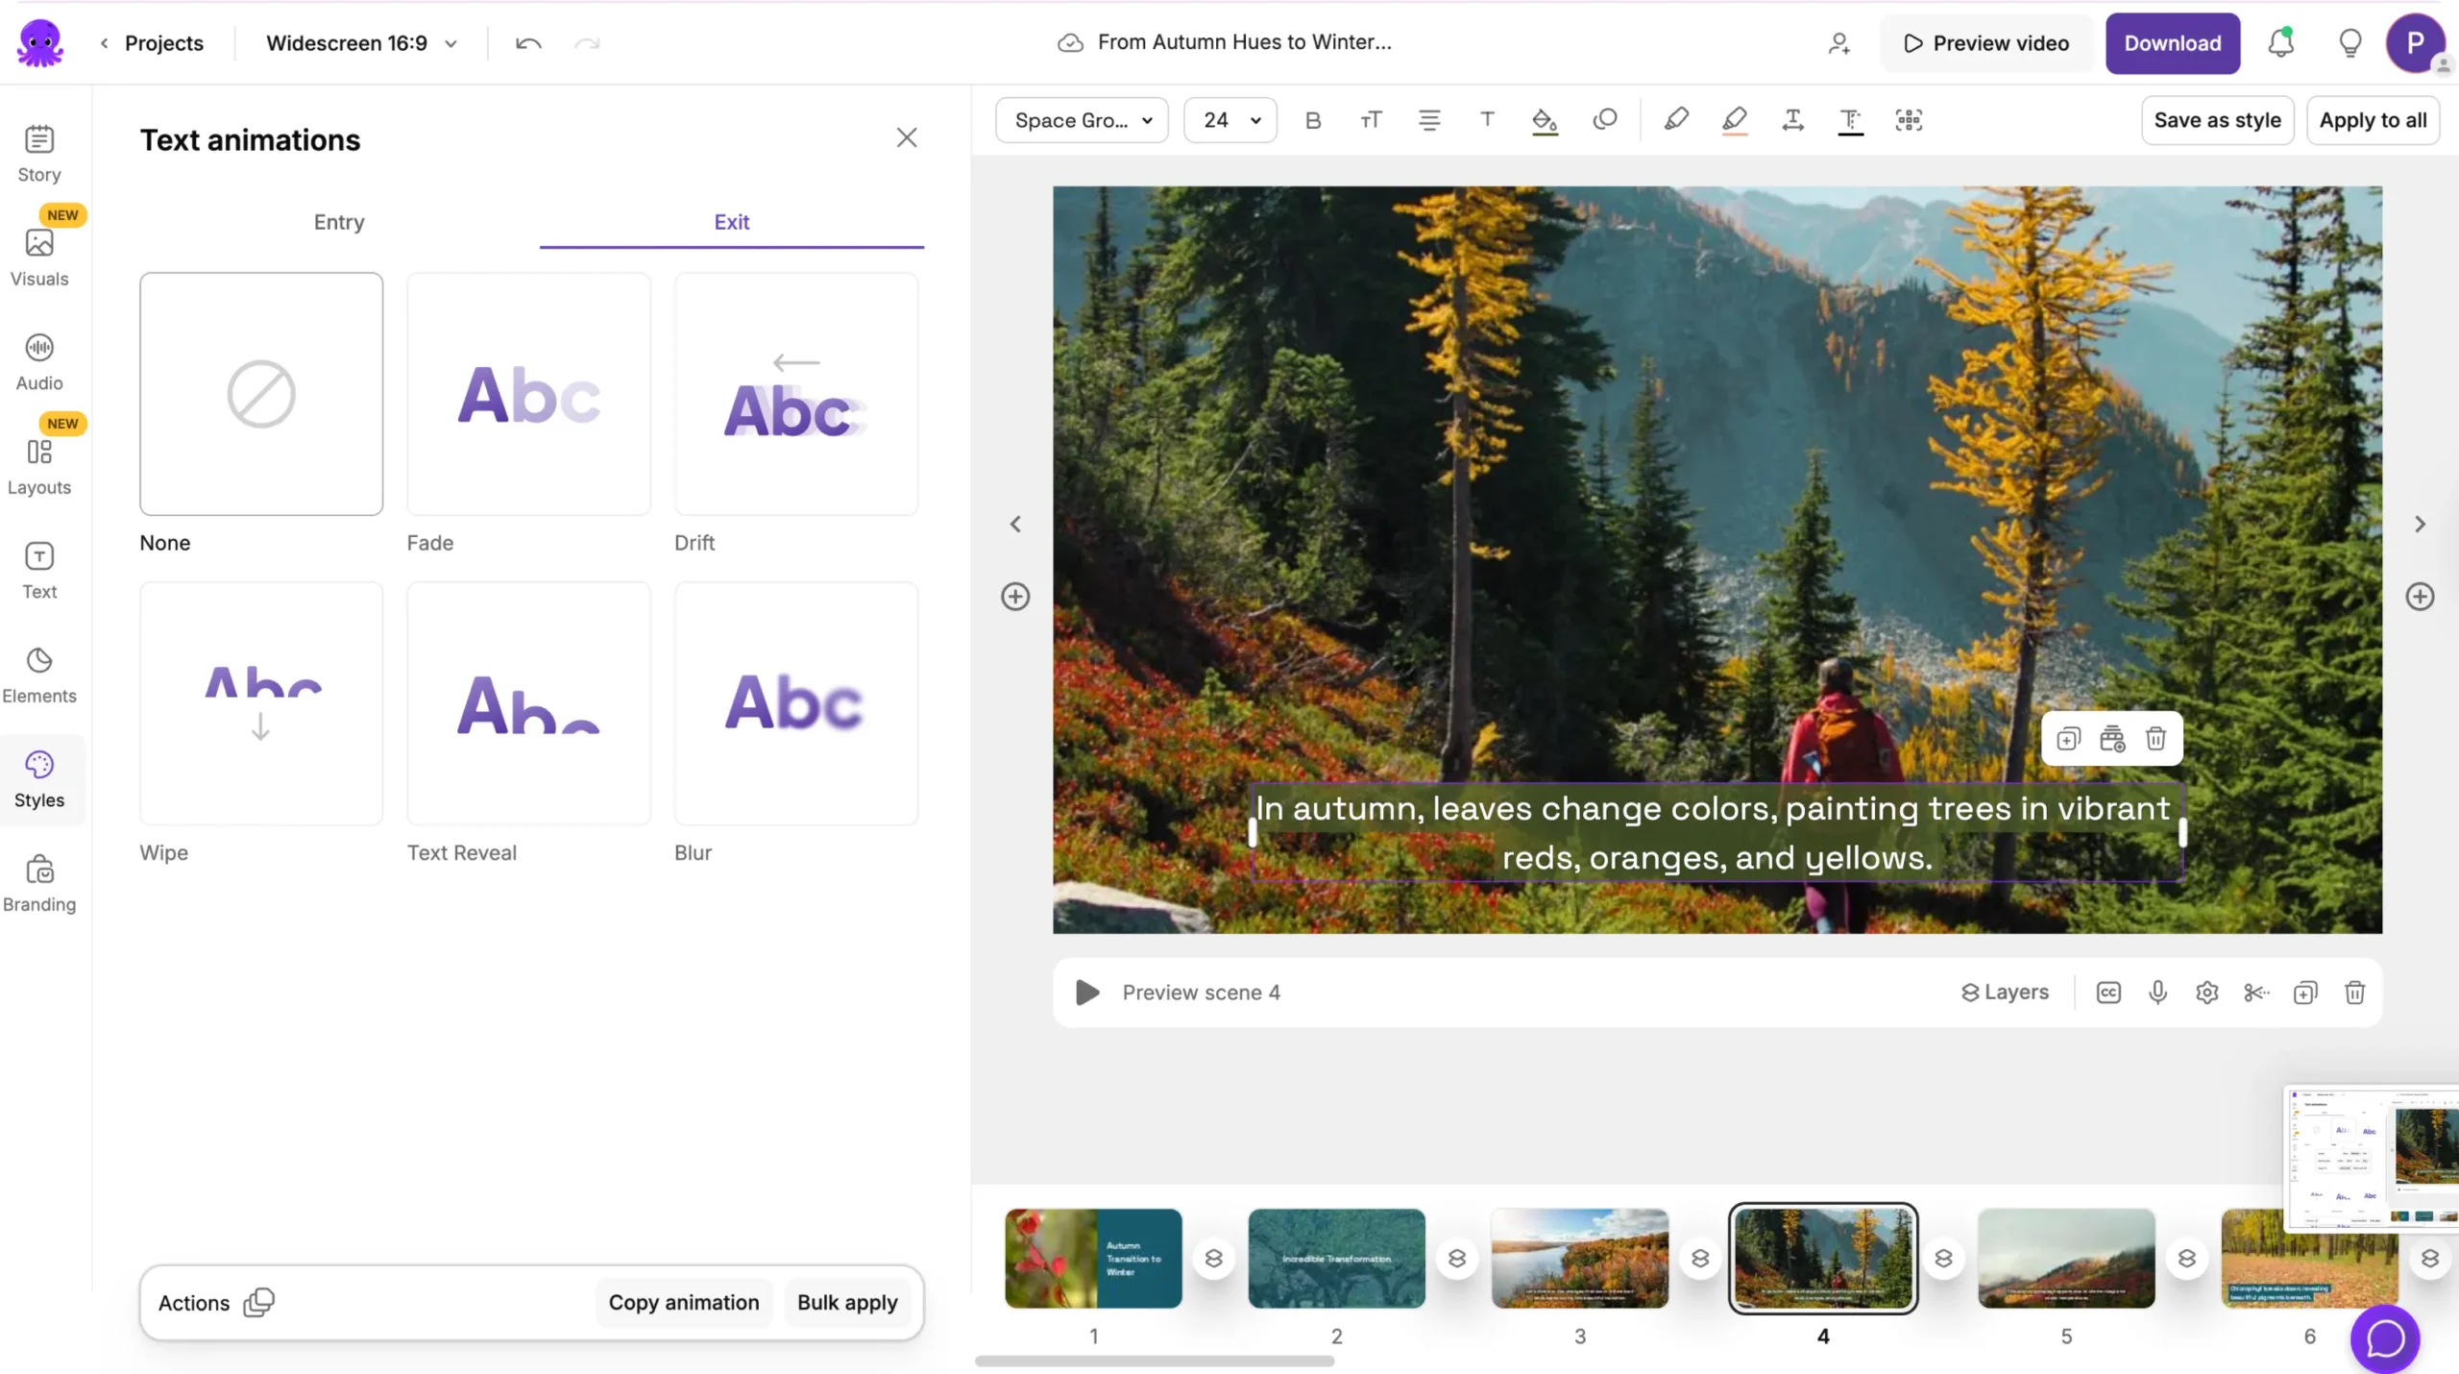Choose the Fade exit animation
Viewport: 2459px width, 1374px height.
tap(528, 394)
